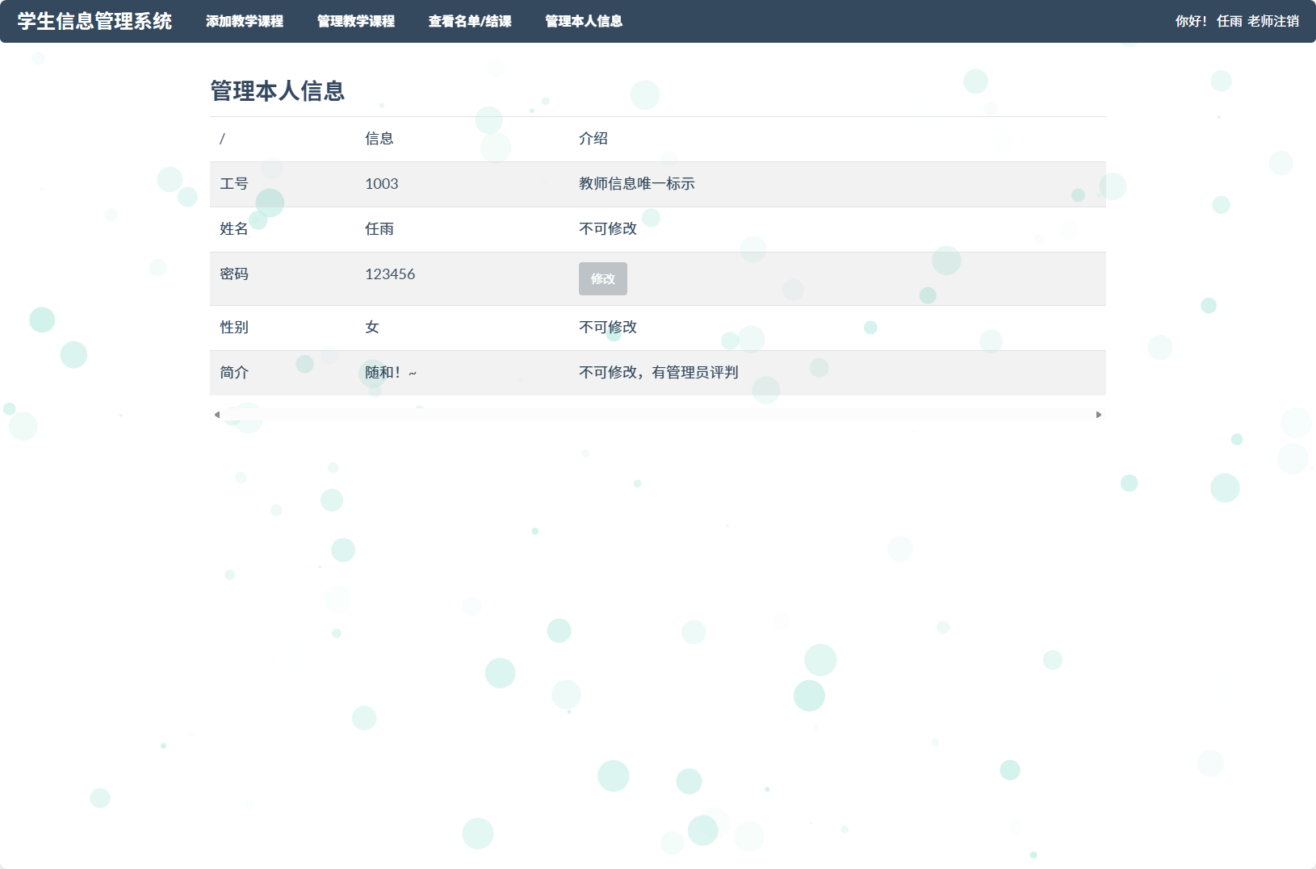Click the horizontal scrollbar track
Screen dimensions: 1316x869
click(657, 414)
